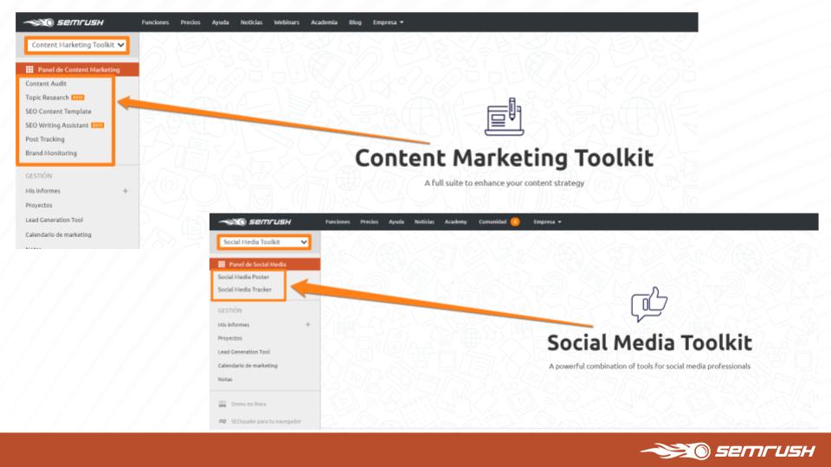Open Lead Generation Tool in Social Media window
Viewport: 831px width, 467px height.
(244, 352)
